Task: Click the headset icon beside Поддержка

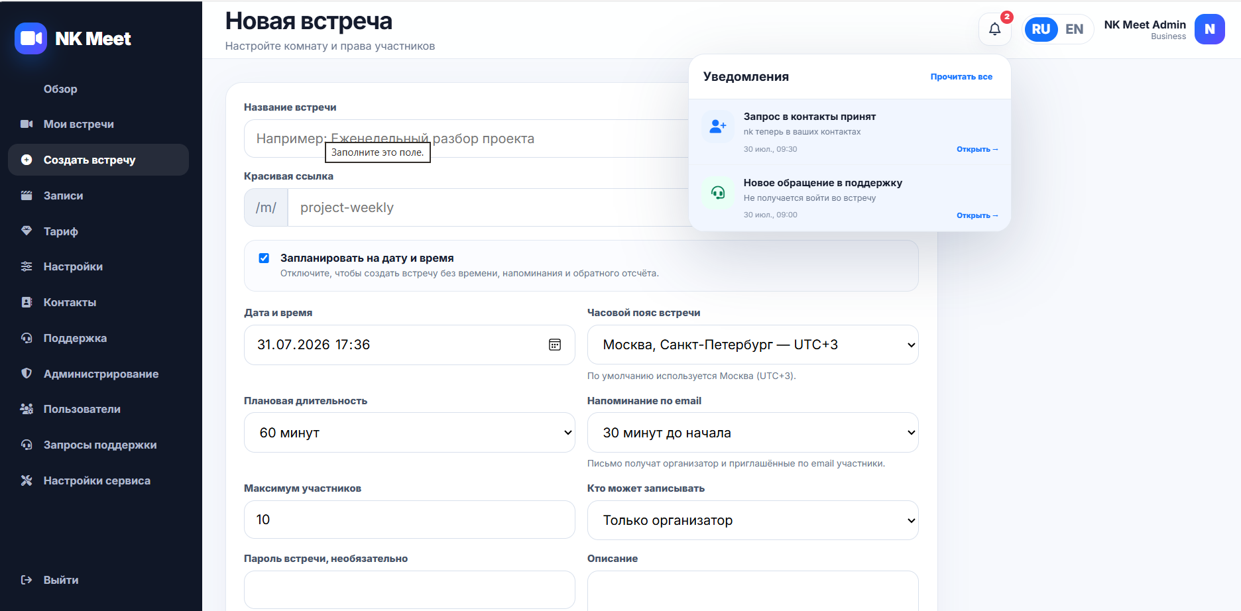Action: 27,338
